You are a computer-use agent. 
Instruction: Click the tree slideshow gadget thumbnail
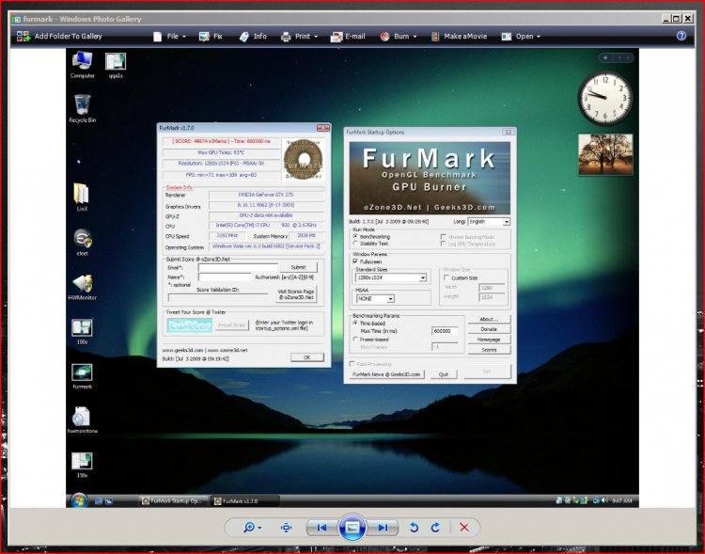tap(605, 154)
